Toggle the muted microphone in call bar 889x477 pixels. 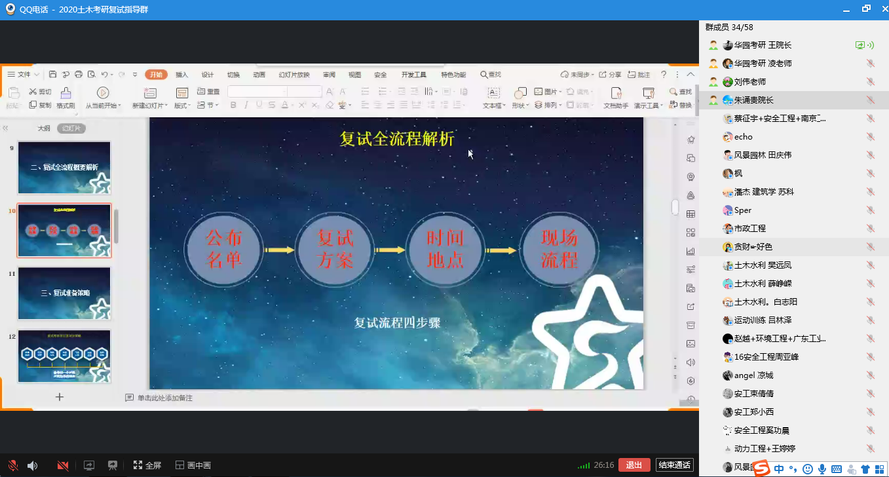coord(12,465)
